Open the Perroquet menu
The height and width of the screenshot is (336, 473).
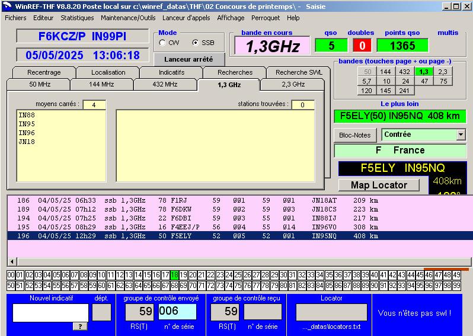266,18
